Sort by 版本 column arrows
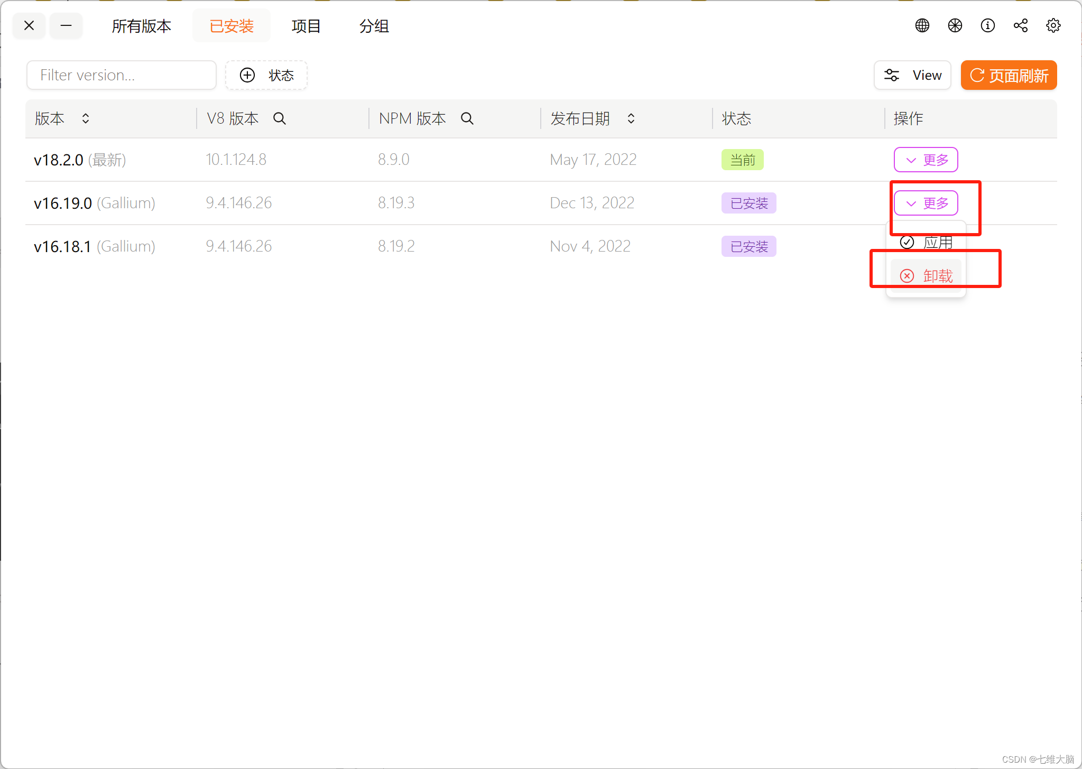This screenshot has width=1082, height=769. click(86, 118)
